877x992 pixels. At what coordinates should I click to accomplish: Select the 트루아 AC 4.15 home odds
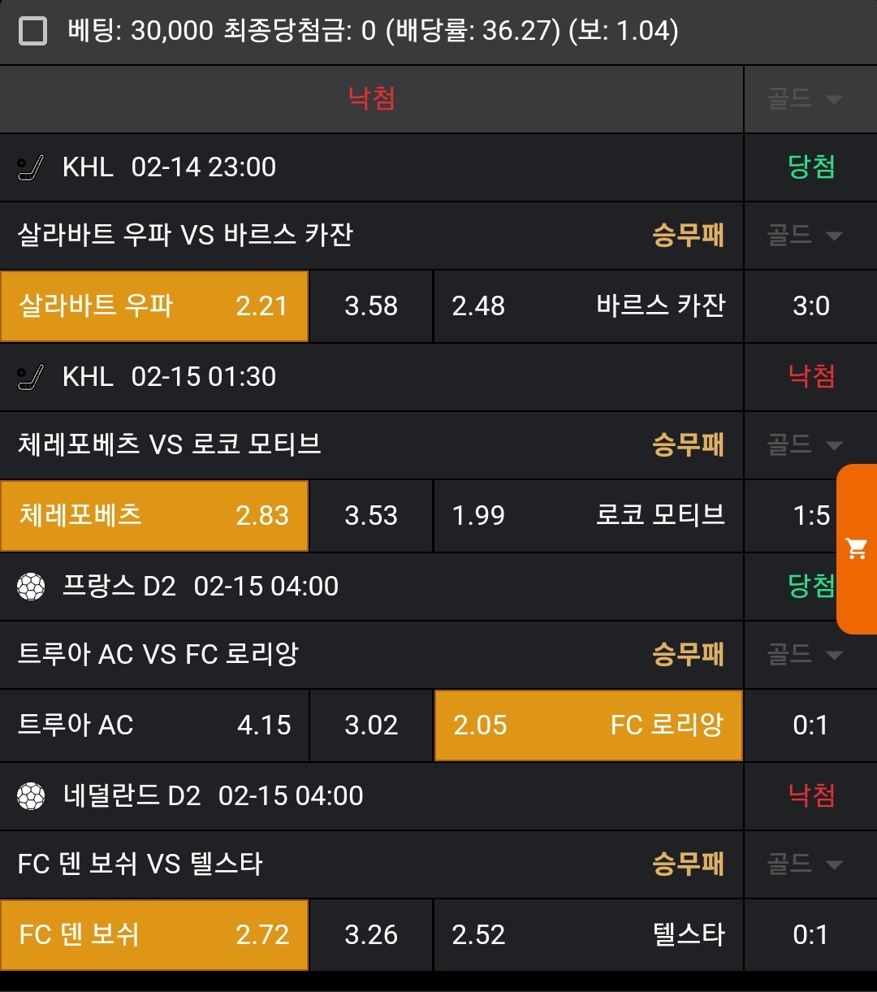154,726
